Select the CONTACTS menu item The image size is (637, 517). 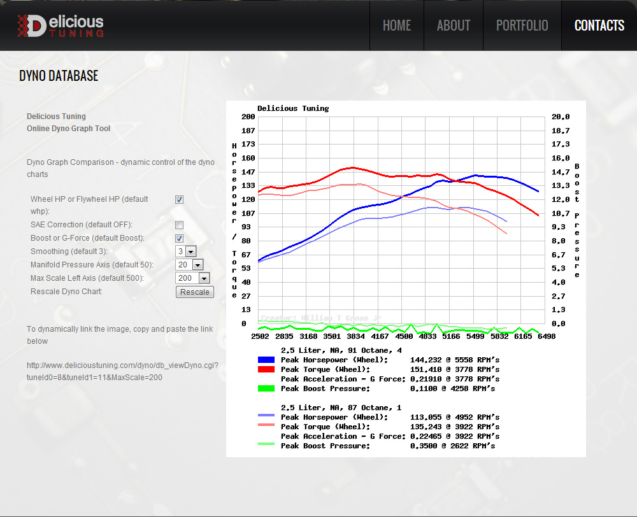point(599,25)
